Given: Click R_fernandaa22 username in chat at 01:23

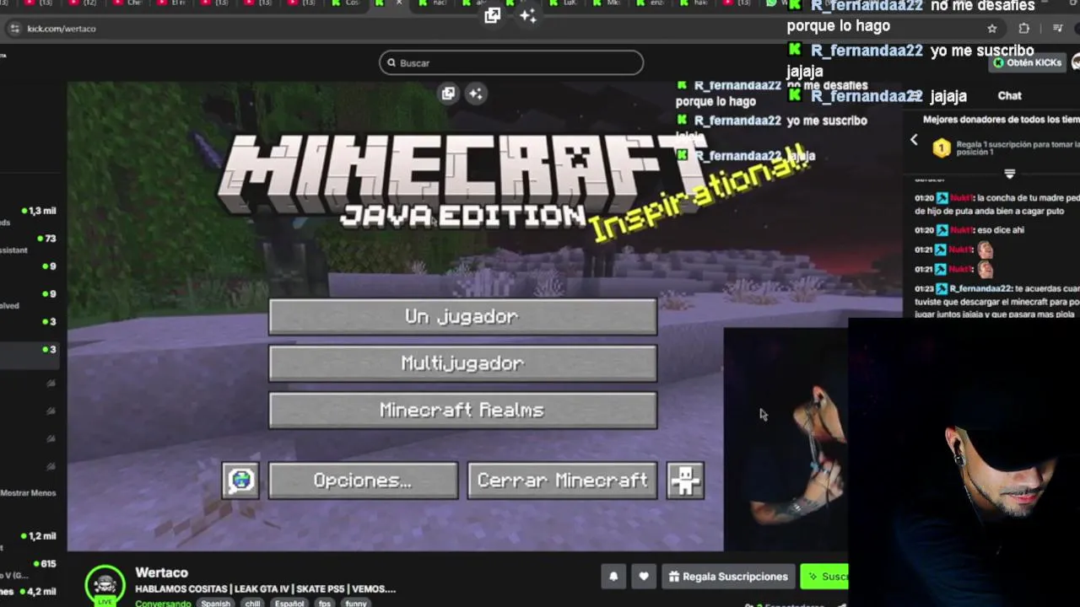Looking at the screenshot, I should (980, 288).
